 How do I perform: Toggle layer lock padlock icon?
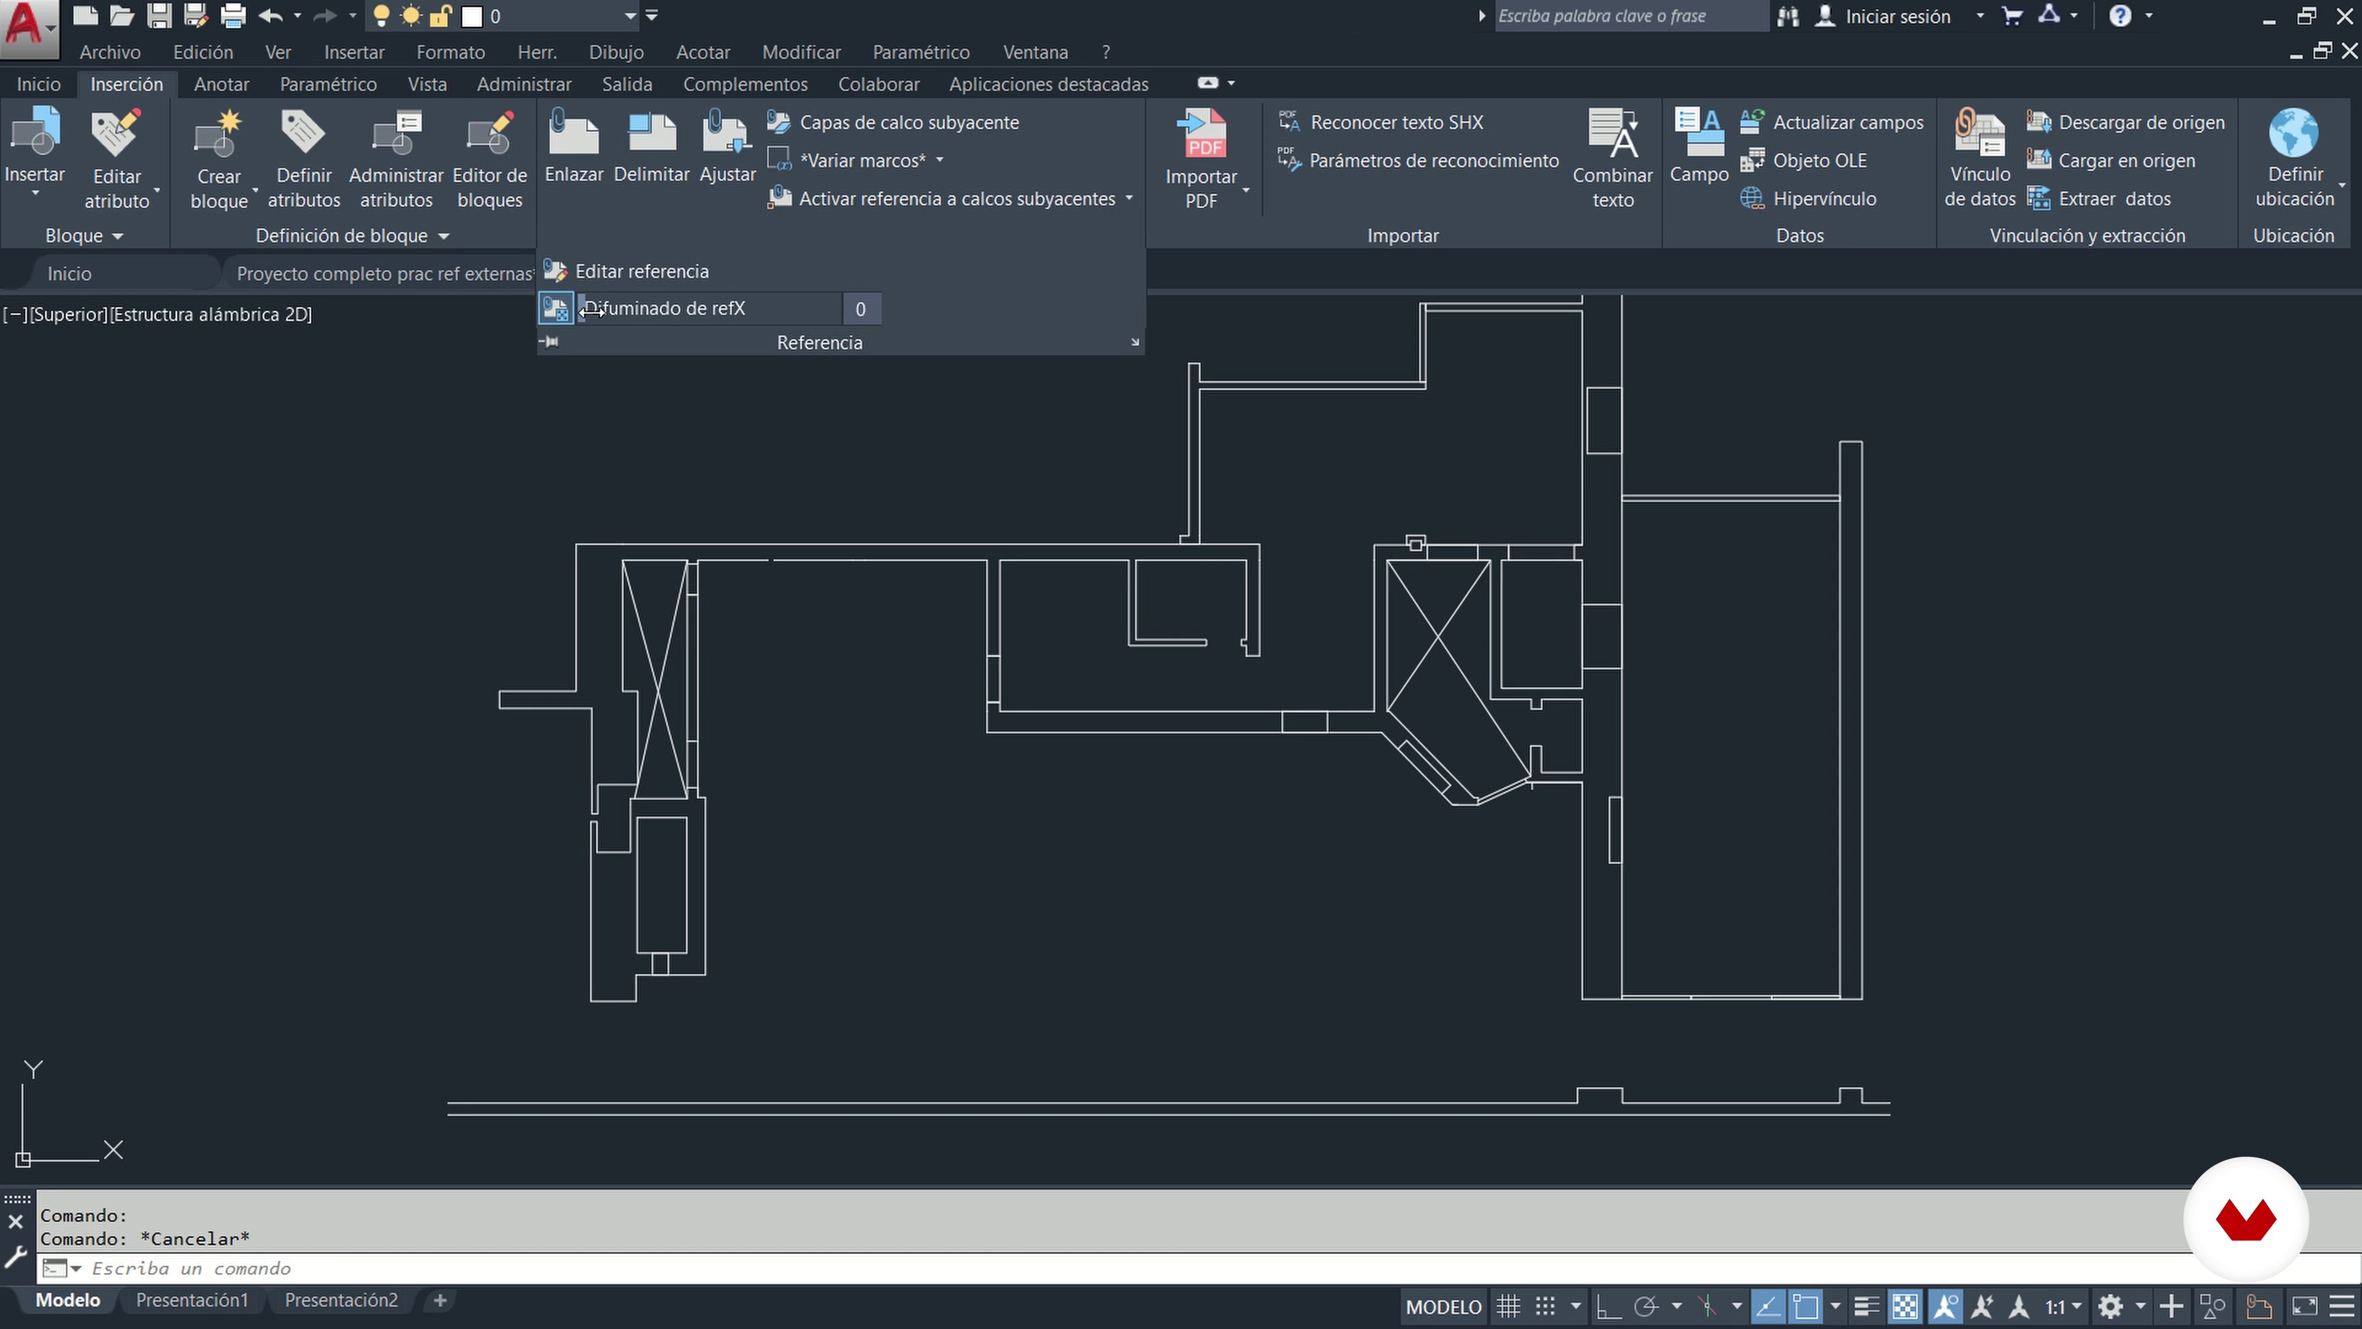click(441, 15)
